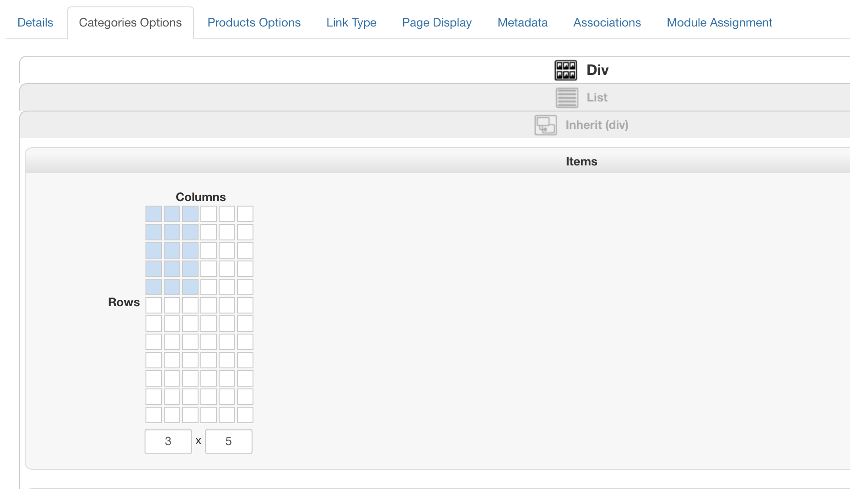
Task: Select the Div layout option
Action: [x=597, y=70]
